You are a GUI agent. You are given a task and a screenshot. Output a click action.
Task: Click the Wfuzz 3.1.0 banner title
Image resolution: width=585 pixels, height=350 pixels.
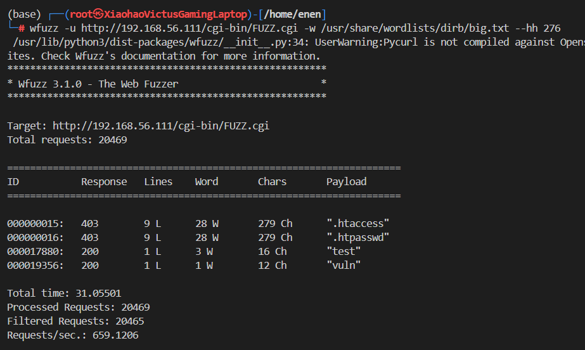pyautogui.click(x=98, y=84)
